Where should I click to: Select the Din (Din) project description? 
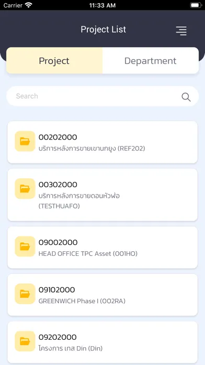tap(71, 348)
